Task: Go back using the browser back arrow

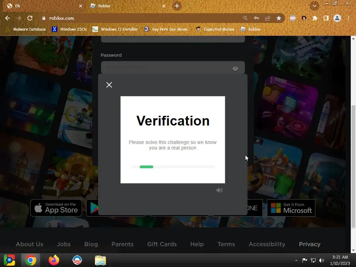Action: [8, 18]
